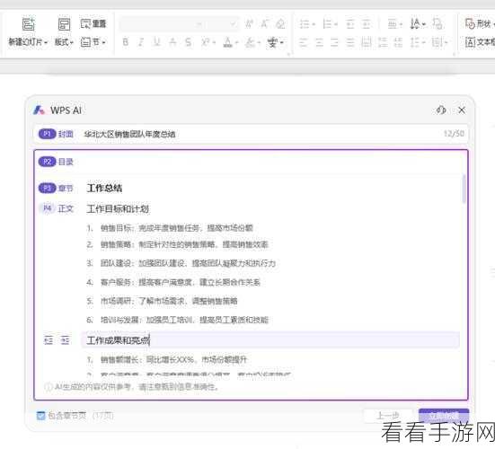Toggle the text shadow A button
Screen dimensions: 495x449
(172, 42)
